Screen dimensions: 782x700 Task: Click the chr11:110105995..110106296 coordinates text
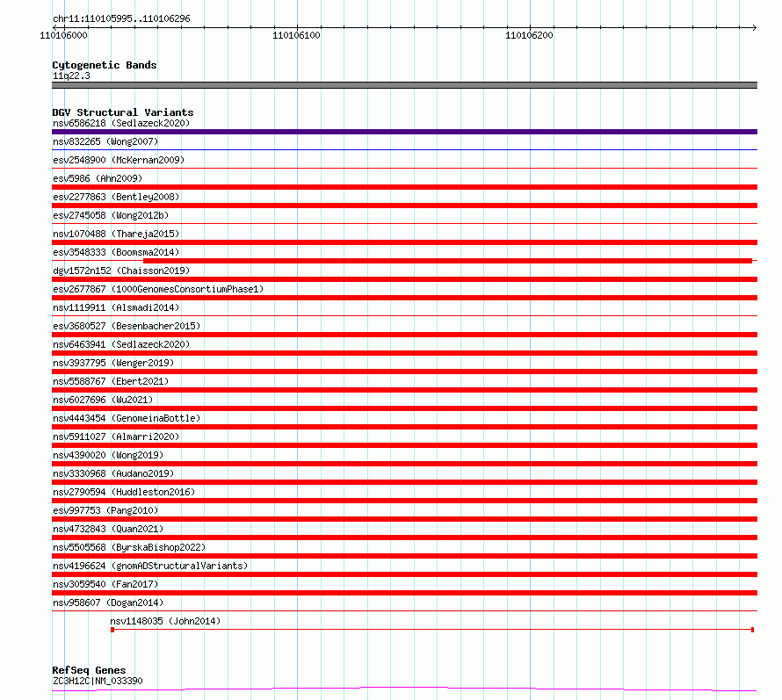(121, 19)
